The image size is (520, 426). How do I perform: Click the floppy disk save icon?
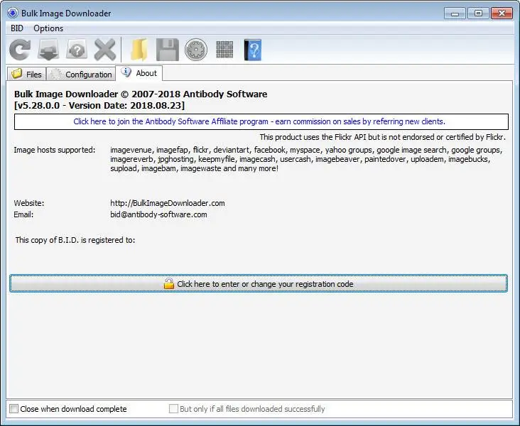(168, 50)
